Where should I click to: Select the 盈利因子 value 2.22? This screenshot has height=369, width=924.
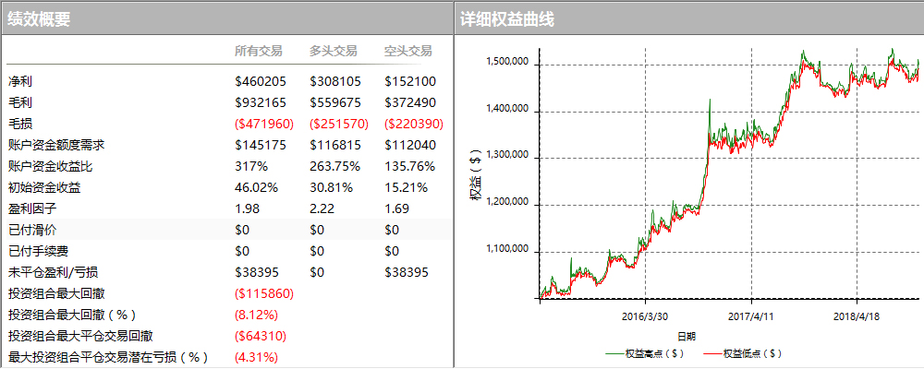point(321,209)
